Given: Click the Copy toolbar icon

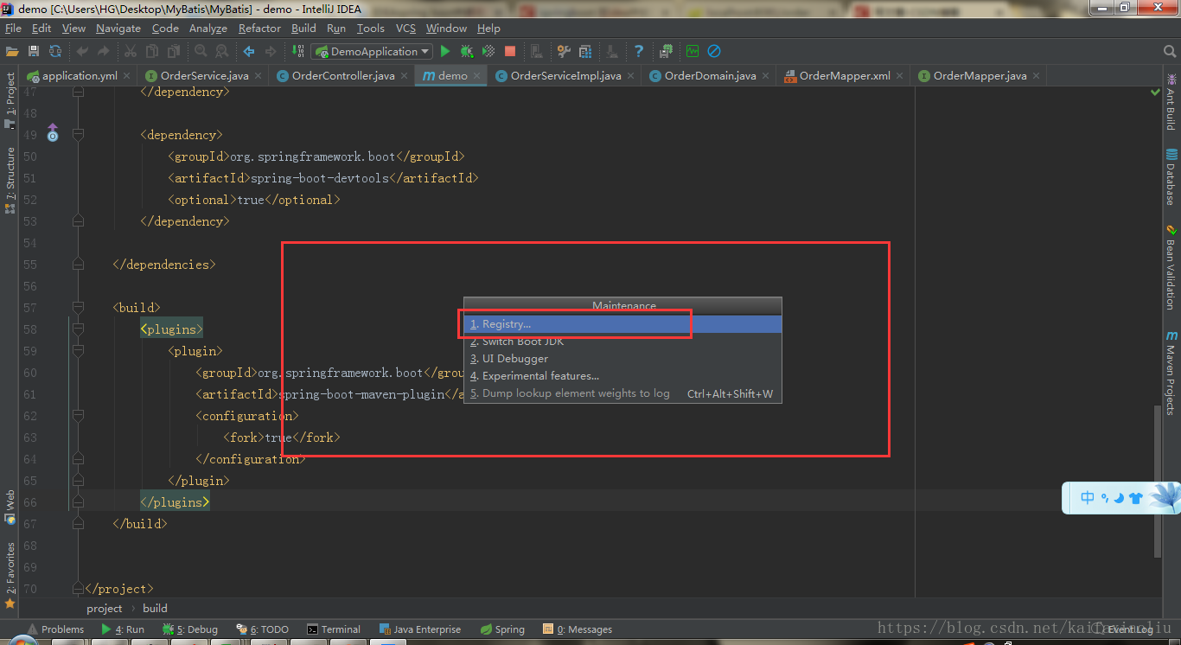Looking at the screenshot, I should pyautogui.click(x=153, y=51).
